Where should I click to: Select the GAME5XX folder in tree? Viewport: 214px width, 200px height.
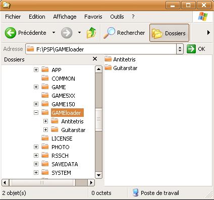coord(63,96)
